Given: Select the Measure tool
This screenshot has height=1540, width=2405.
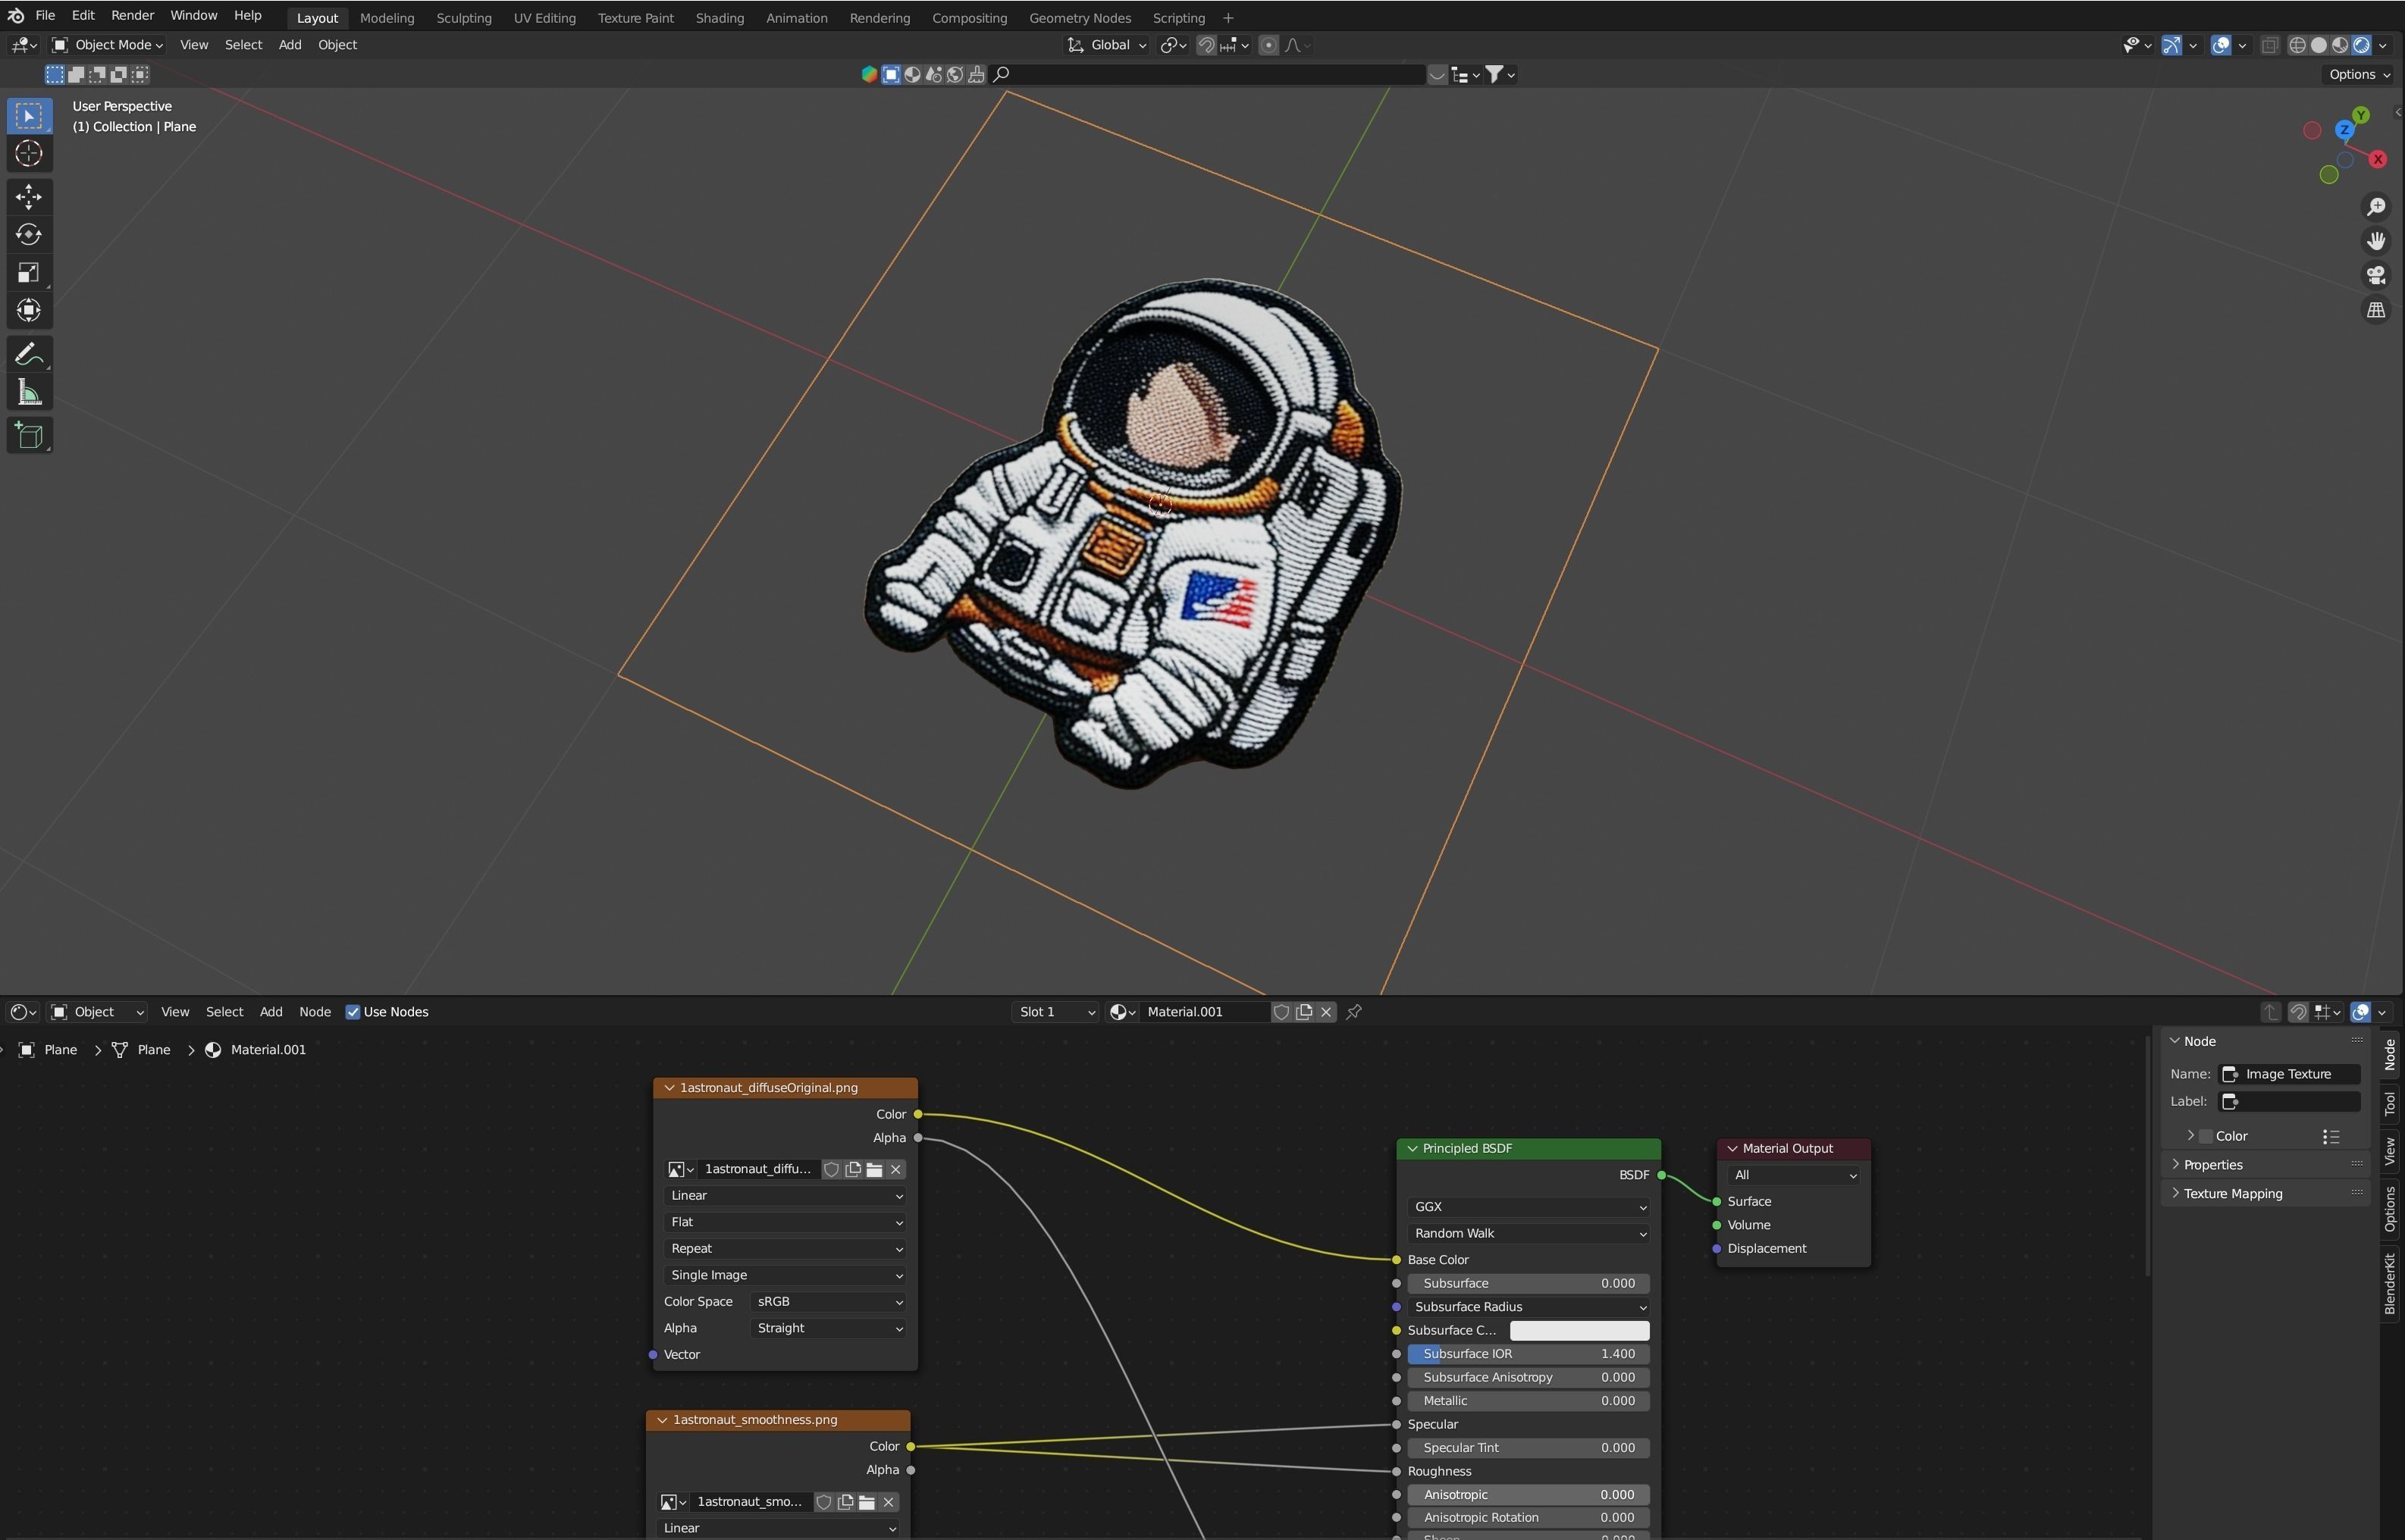Looking at the screenshot, I should coord(28,392).
